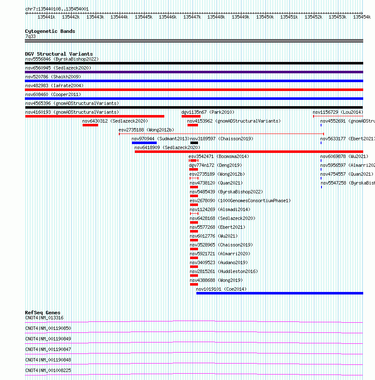Click the 135441k ruler position label
375x380 pixels.
[46, 17]
